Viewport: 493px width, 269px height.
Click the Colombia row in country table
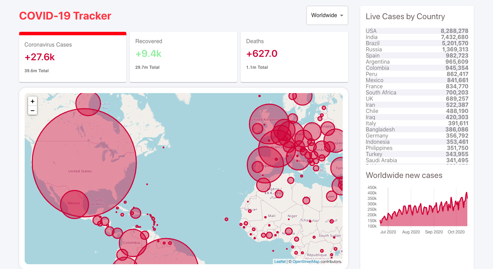417,68
